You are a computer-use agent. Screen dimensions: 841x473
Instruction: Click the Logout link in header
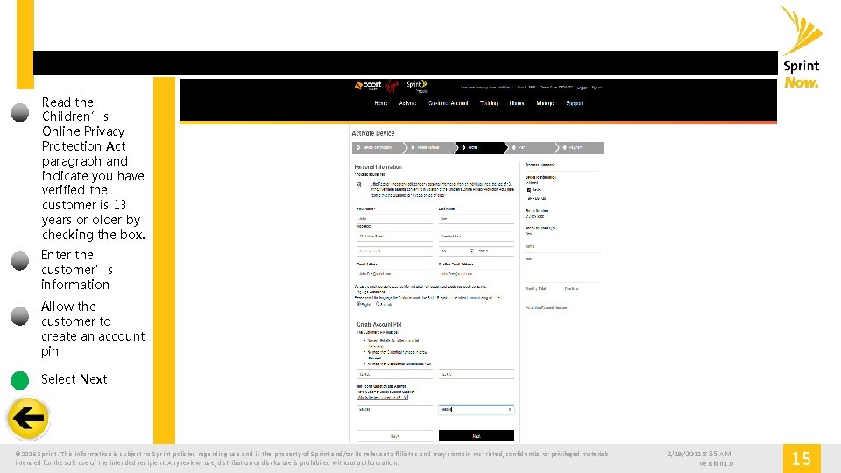pyautogui.click(x=582, y=88)
